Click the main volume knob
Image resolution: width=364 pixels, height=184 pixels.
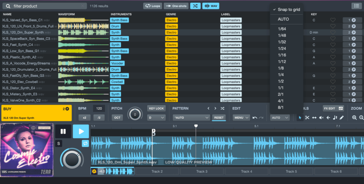pos(71,159)
